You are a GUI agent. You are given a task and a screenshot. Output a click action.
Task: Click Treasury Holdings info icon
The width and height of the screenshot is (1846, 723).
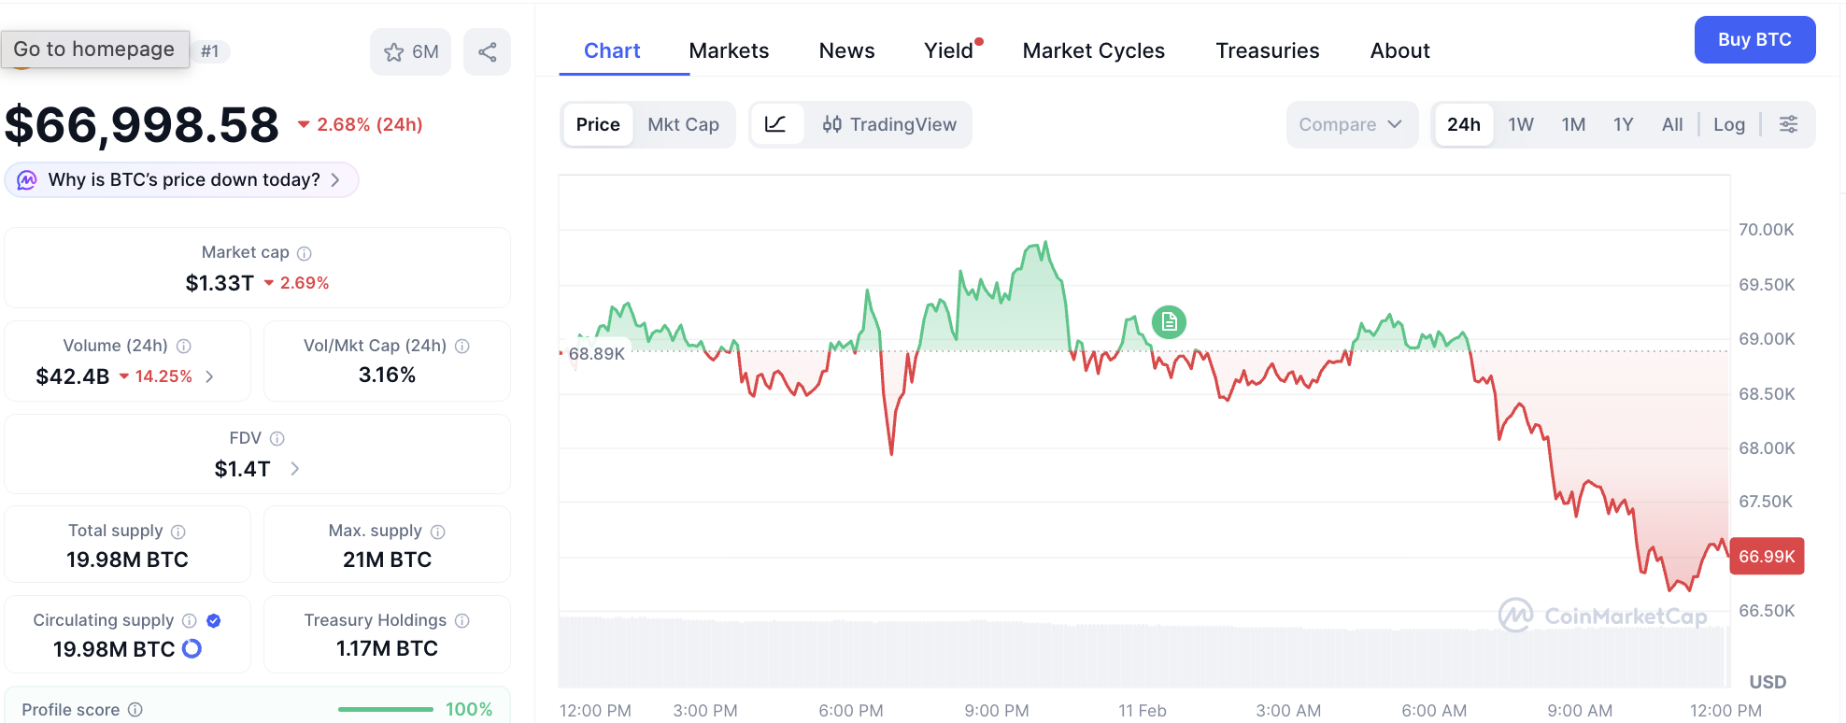tap(462, 620)
